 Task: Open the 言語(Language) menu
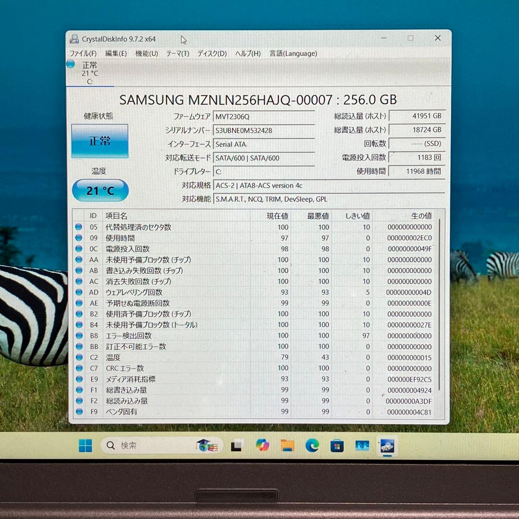point(293,53)
